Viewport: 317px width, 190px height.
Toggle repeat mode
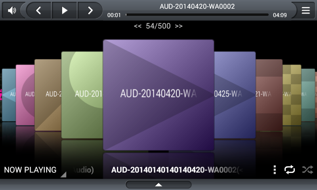pyautogui.click(x=290, y=169)
